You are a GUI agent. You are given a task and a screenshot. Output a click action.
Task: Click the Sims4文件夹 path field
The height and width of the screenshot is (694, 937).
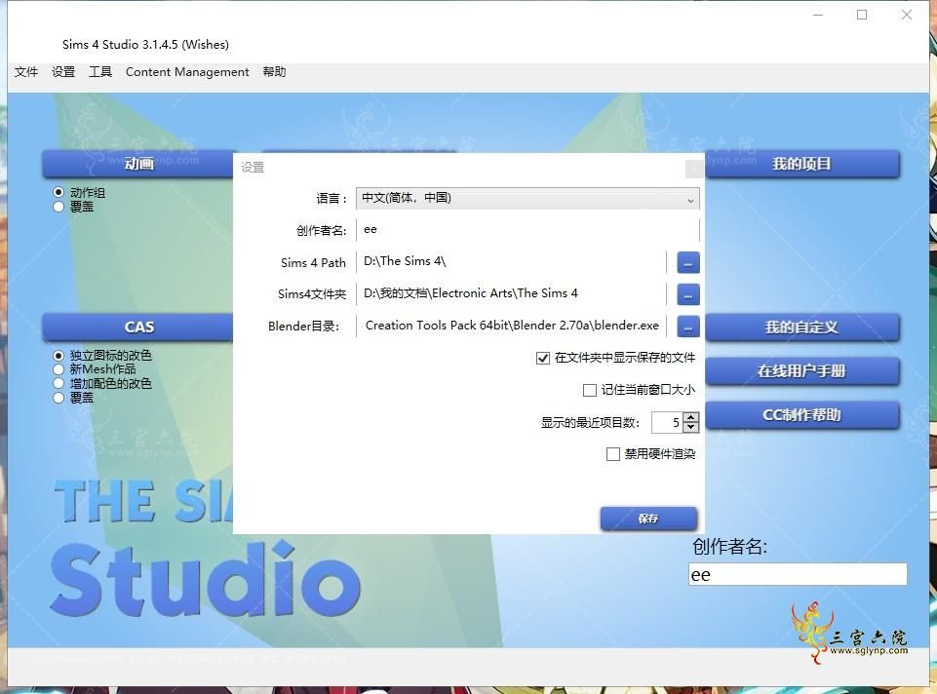point(512,293)
